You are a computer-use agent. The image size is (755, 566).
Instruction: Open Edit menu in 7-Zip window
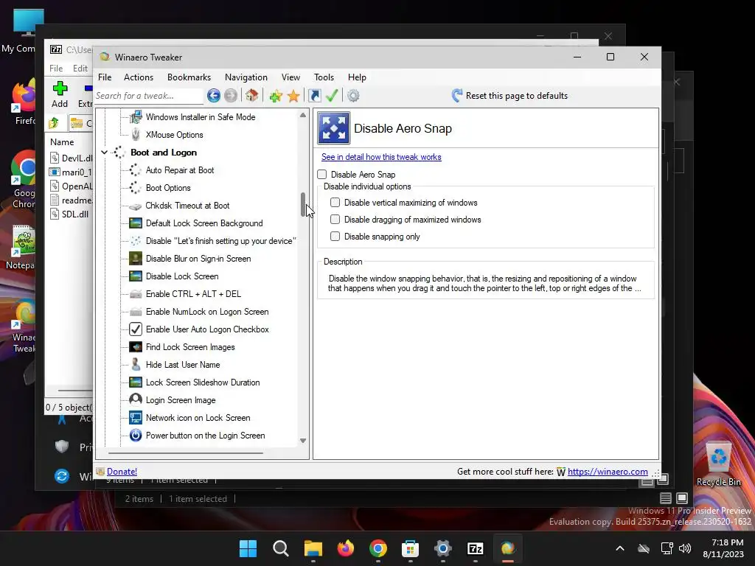(x=80, y=69)
